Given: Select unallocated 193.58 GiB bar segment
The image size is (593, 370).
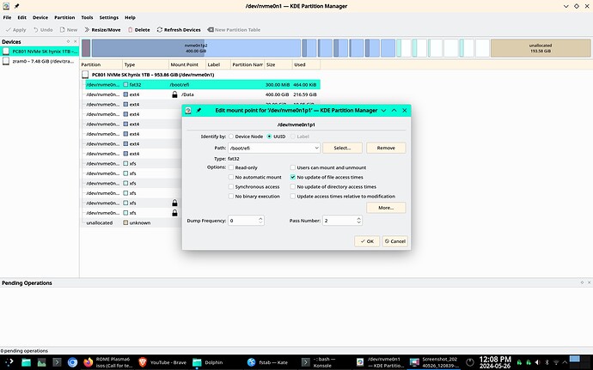Looking at the screenshot, I should tap(541, 48).
